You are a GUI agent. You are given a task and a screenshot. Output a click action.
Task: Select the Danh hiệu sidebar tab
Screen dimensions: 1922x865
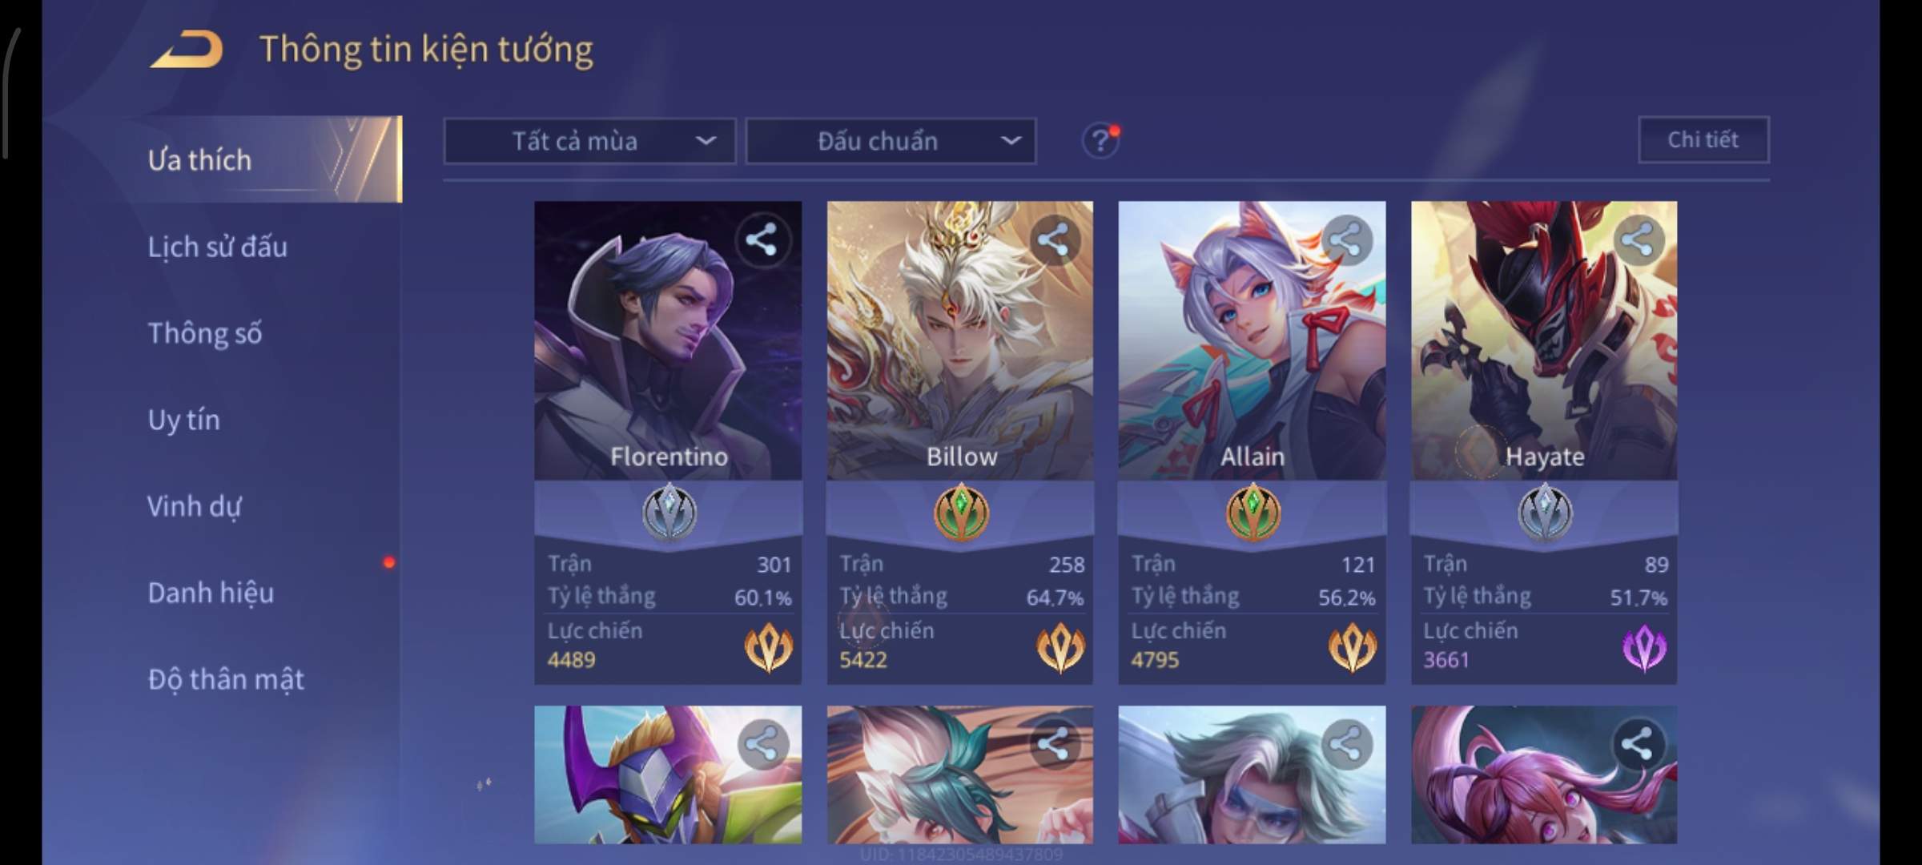(x=211, y=593)
